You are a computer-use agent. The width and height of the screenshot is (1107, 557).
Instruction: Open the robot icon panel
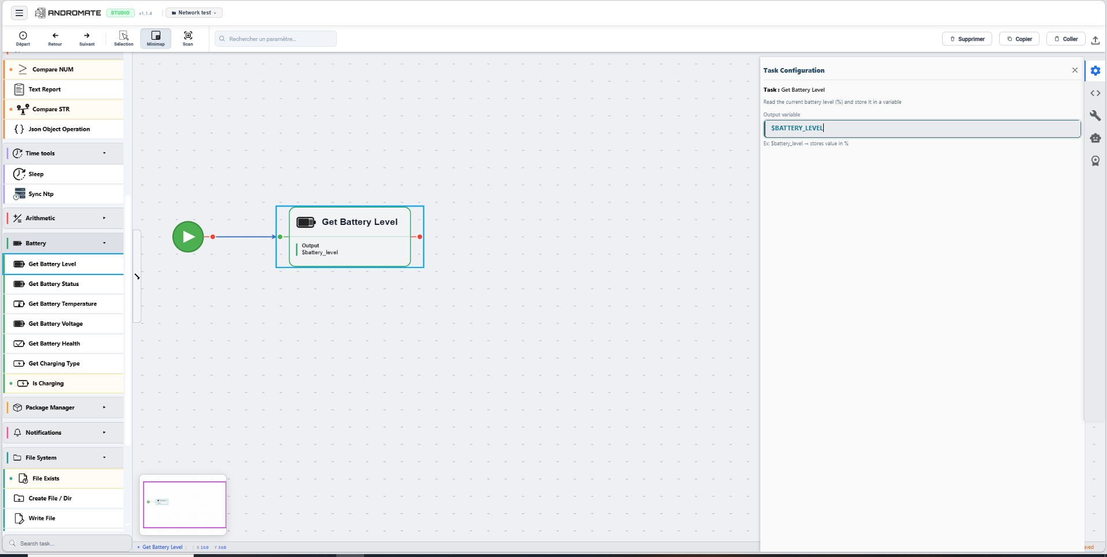1095,138
